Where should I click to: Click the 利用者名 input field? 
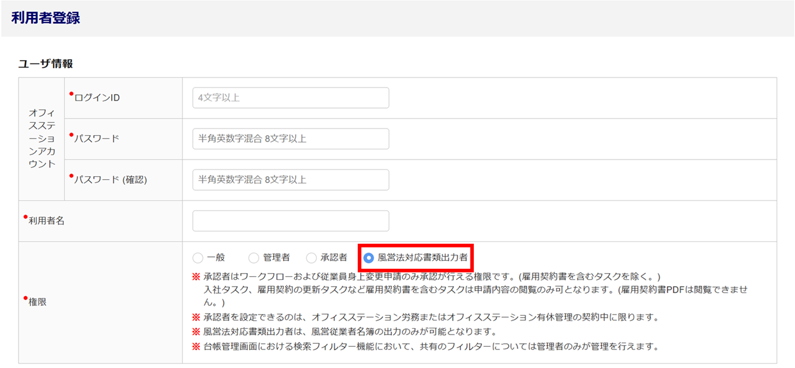click(x=291, y=221)
